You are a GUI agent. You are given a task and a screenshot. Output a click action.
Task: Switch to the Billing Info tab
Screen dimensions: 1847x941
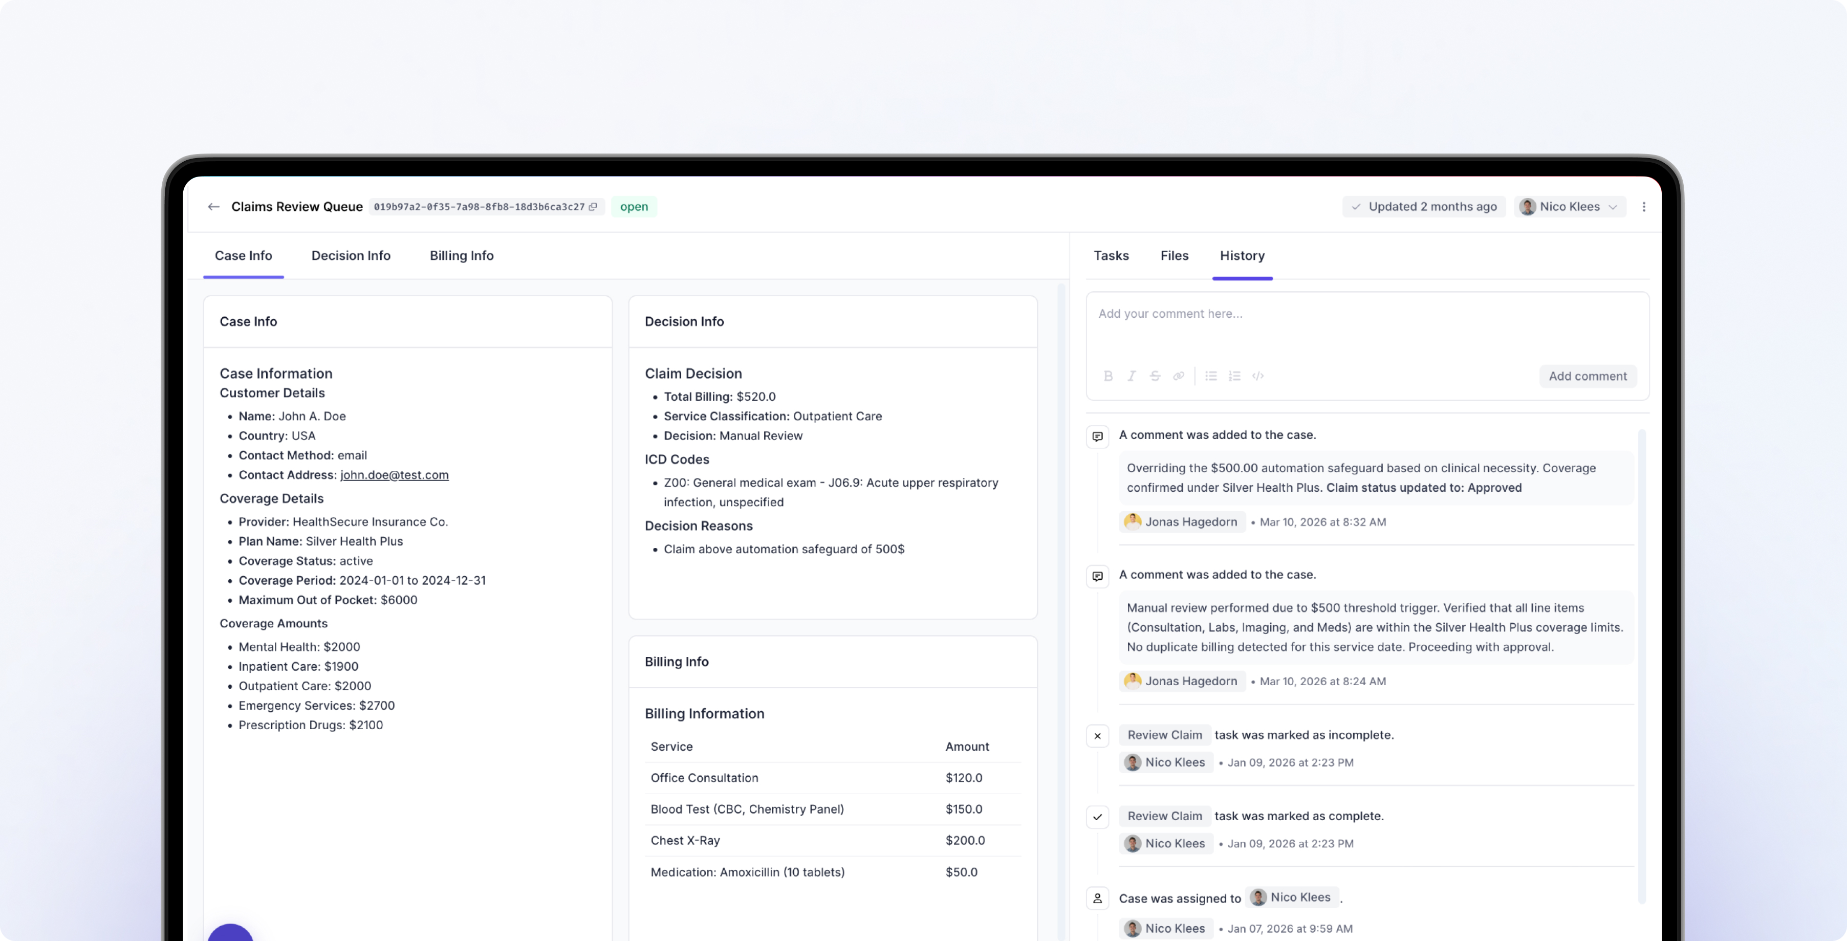coord(461,255)
